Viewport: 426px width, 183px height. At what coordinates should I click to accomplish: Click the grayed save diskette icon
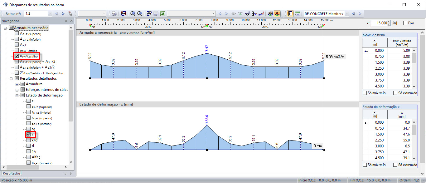point(156,14)
